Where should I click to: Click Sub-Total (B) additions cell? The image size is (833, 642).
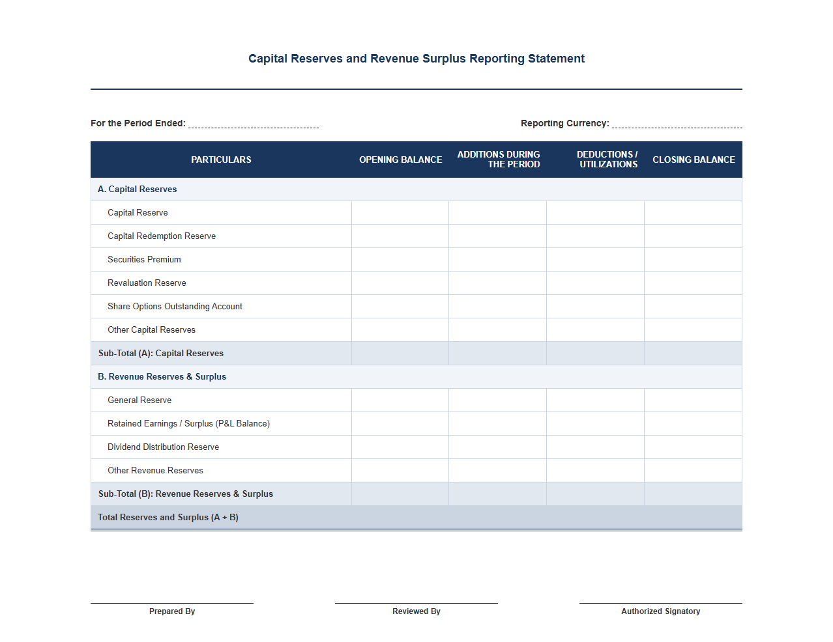tap(498, 494)
